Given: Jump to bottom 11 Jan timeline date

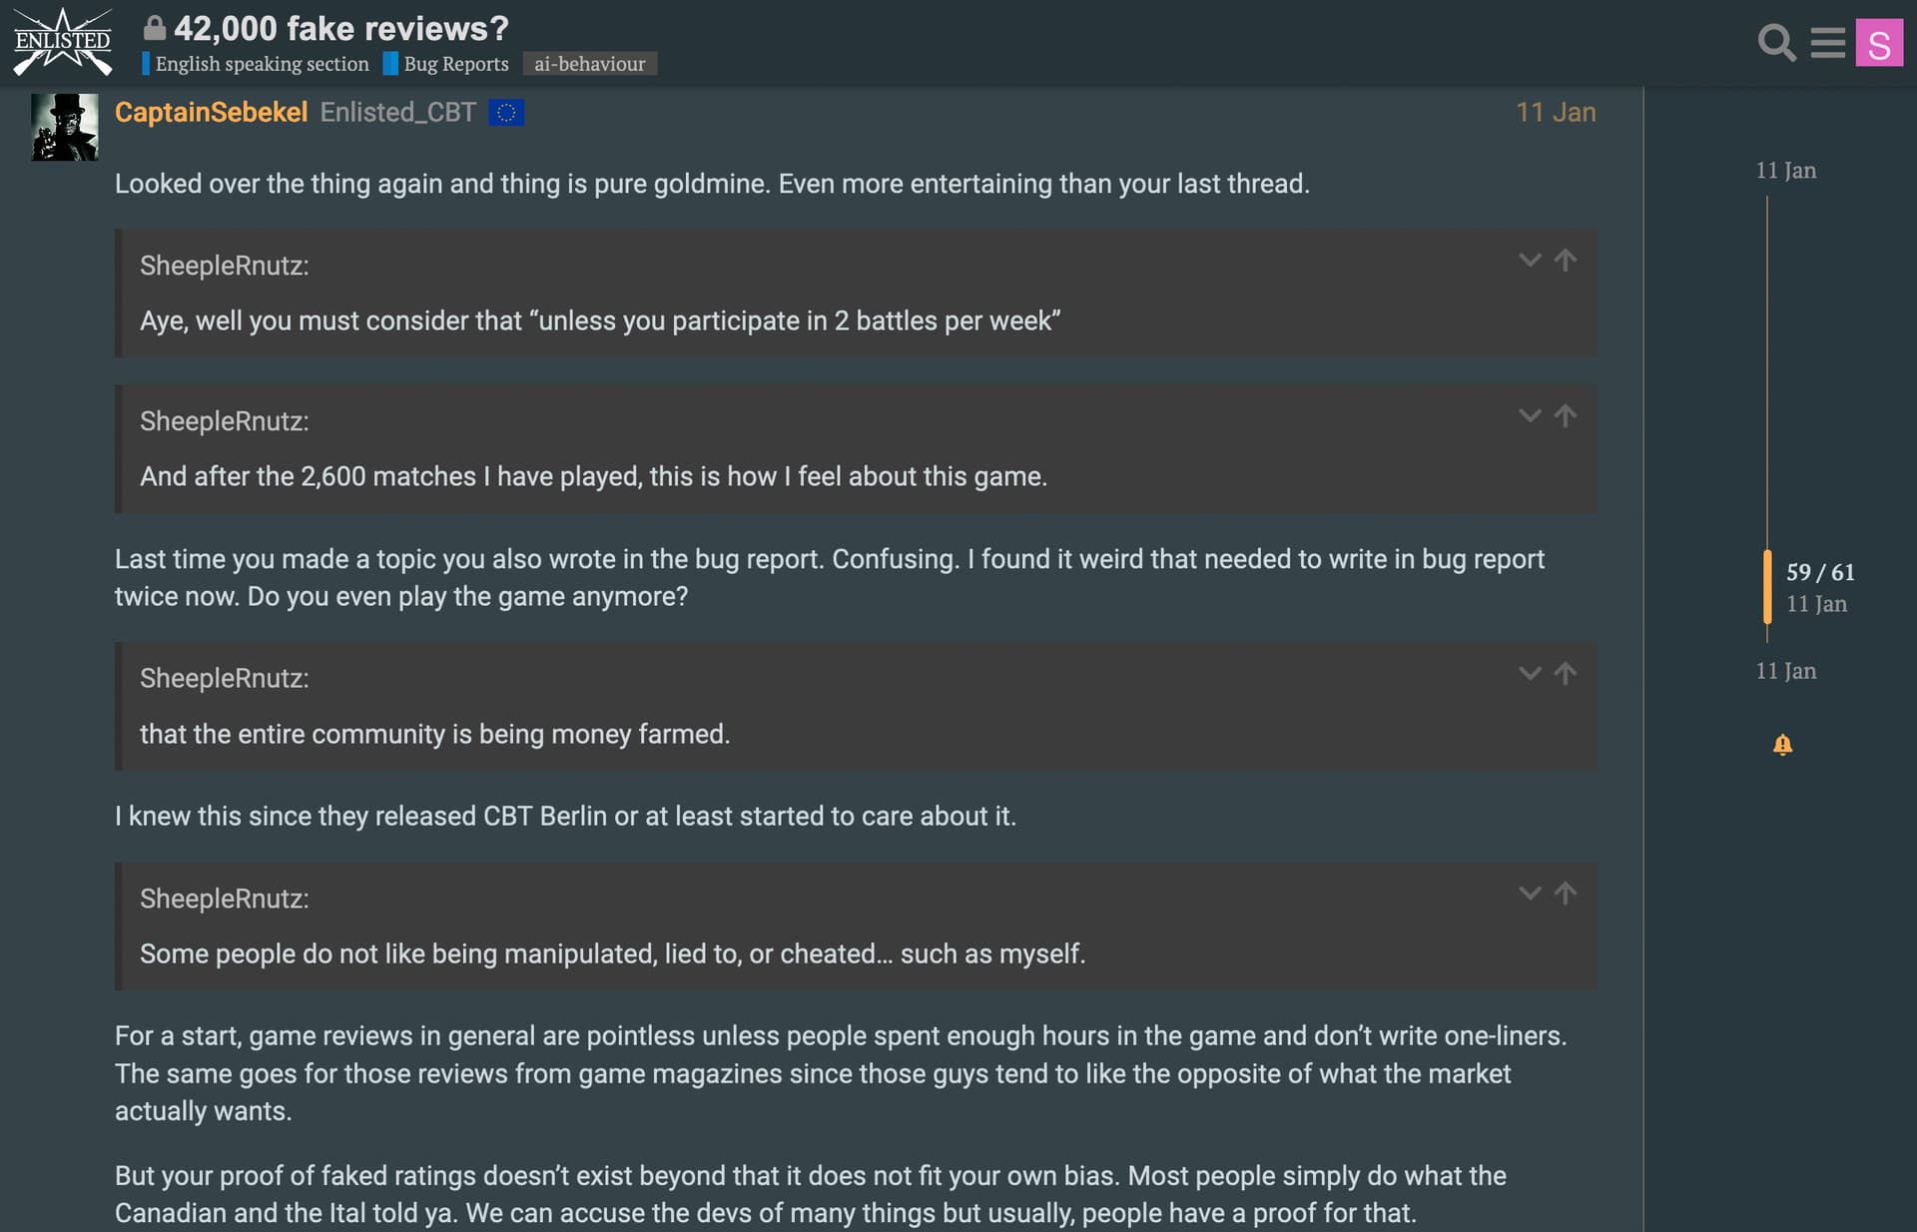Looking at the screenshot, I should coord(1785,671).
